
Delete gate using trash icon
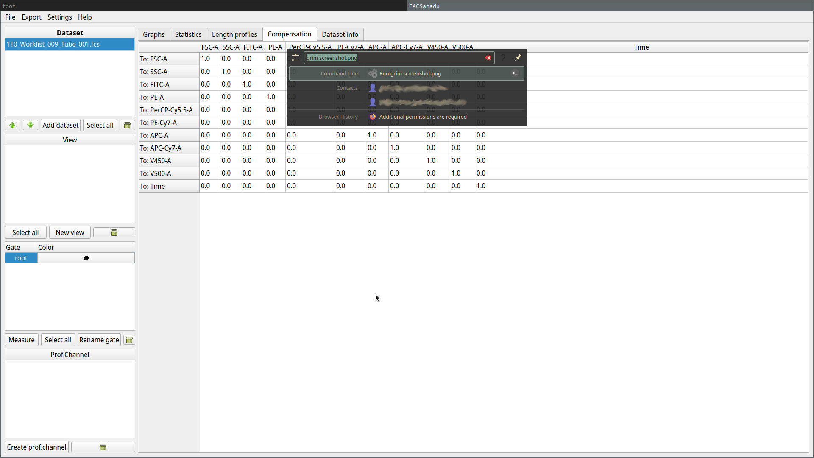129,340
